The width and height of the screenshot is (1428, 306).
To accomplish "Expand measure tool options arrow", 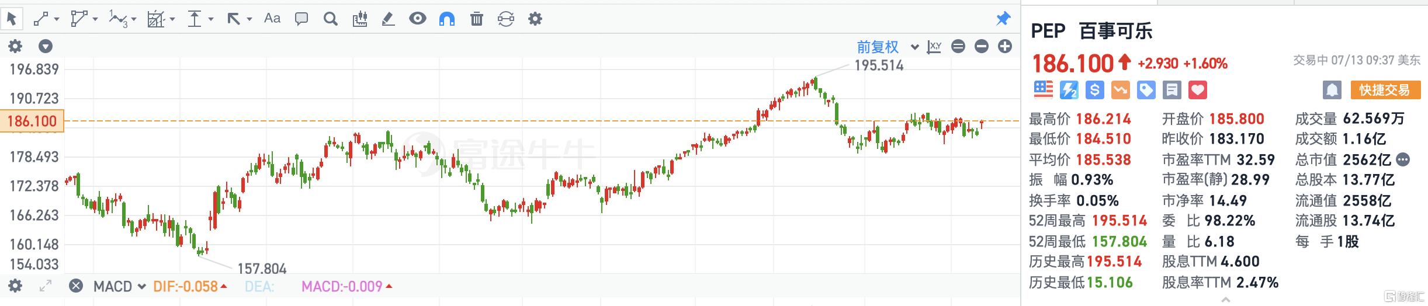I will (x=211, y=19).
